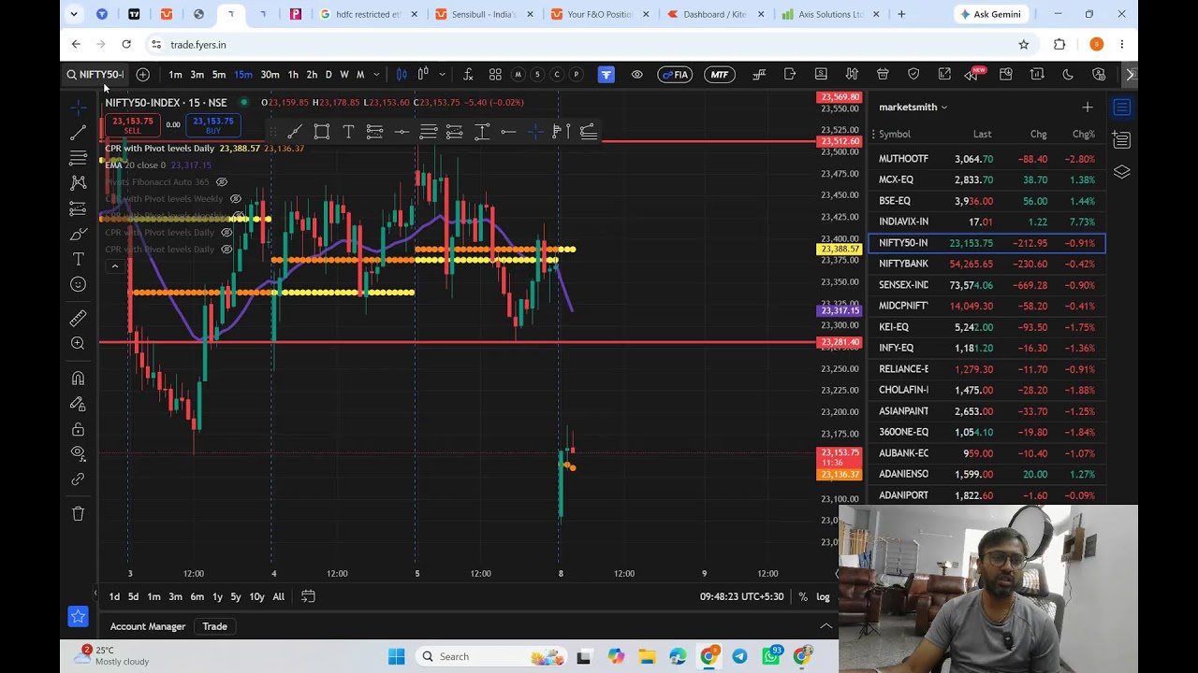The width and height of the screenshot is (1198, 673).
Task: Click the blue favorites star button
Action: click(x=79, y=616)
